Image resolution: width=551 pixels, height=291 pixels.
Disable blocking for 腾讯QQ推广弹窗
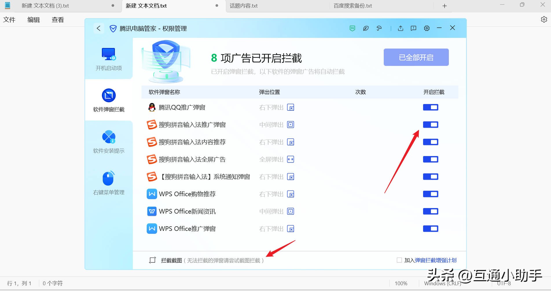point(430,107)
